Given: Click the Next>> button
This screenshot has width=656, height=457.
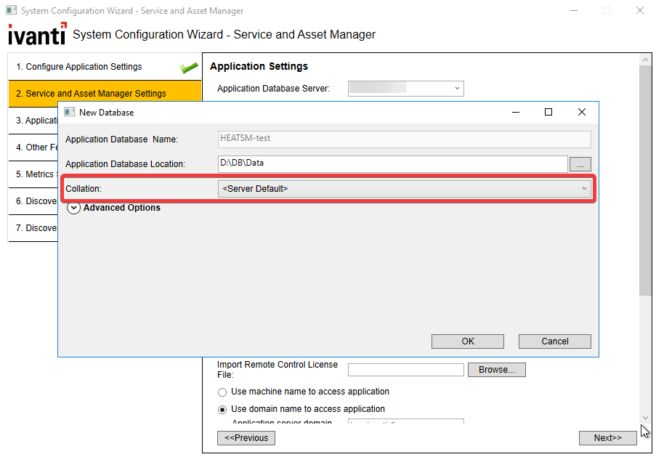Looking at the screenshot, I should click(607, 438).
